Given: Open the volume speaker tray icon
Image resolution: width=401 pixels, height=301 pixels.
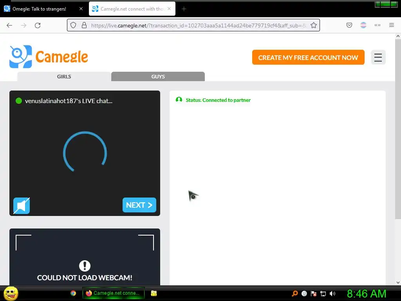Looking at the screenshot, I should point(332,294).
